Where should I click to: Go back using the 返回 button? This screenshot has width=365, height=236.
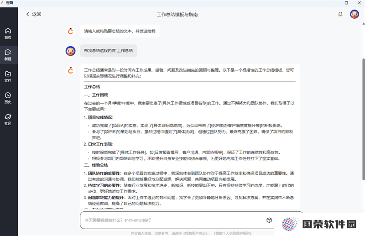point(34,14)
